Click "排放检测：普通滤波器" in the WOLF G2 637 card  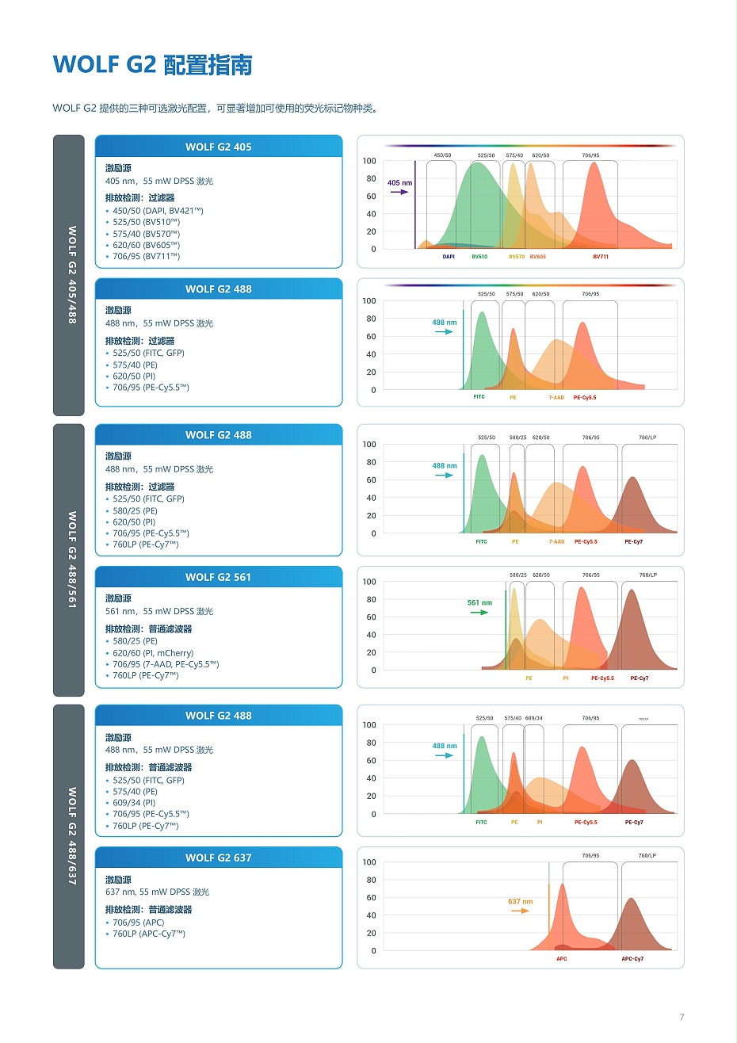coord(149,910)
